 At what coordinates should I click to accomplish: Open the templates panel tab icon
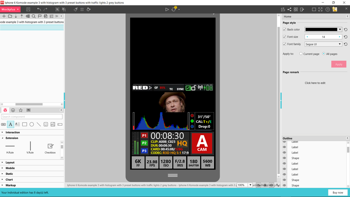click(x=28, y=110)
